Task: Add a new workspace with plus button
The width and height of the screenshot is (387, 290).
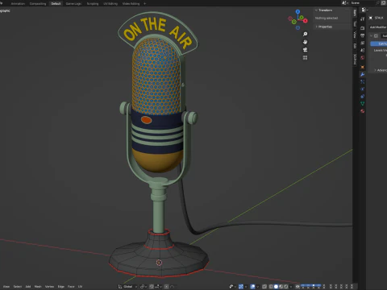Action: pos(144,3)
